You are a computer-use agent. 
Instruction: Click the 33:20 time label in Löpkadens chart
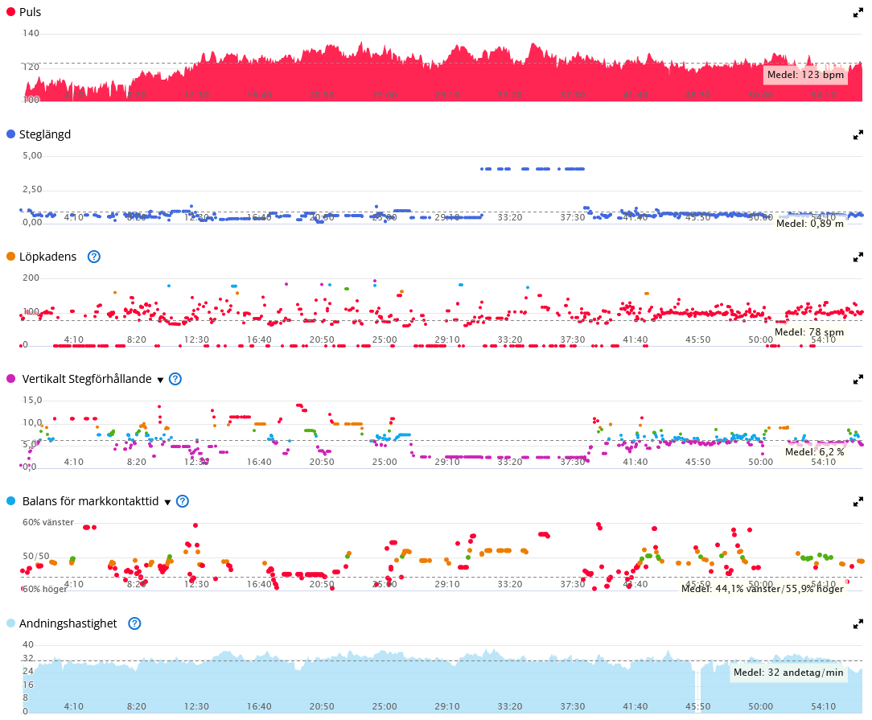pyautogui.click(x=509, y=339)
